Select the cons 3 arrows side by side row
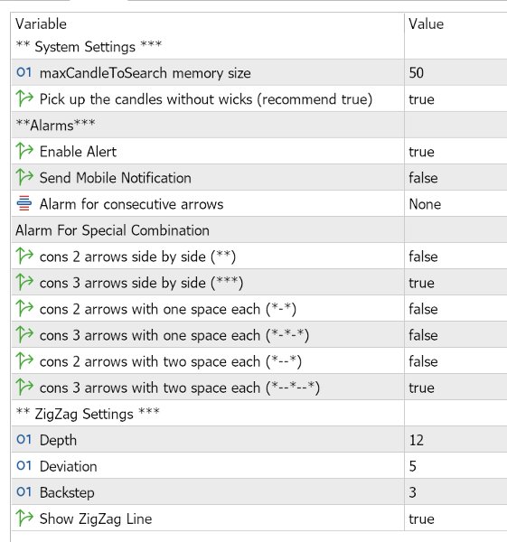 pos(259,283)
